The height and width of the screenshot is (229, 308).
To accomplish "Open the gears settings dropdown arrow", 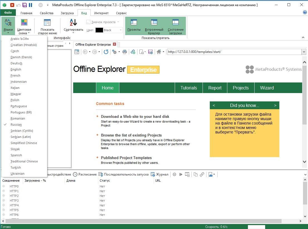I will coord(119,52).
